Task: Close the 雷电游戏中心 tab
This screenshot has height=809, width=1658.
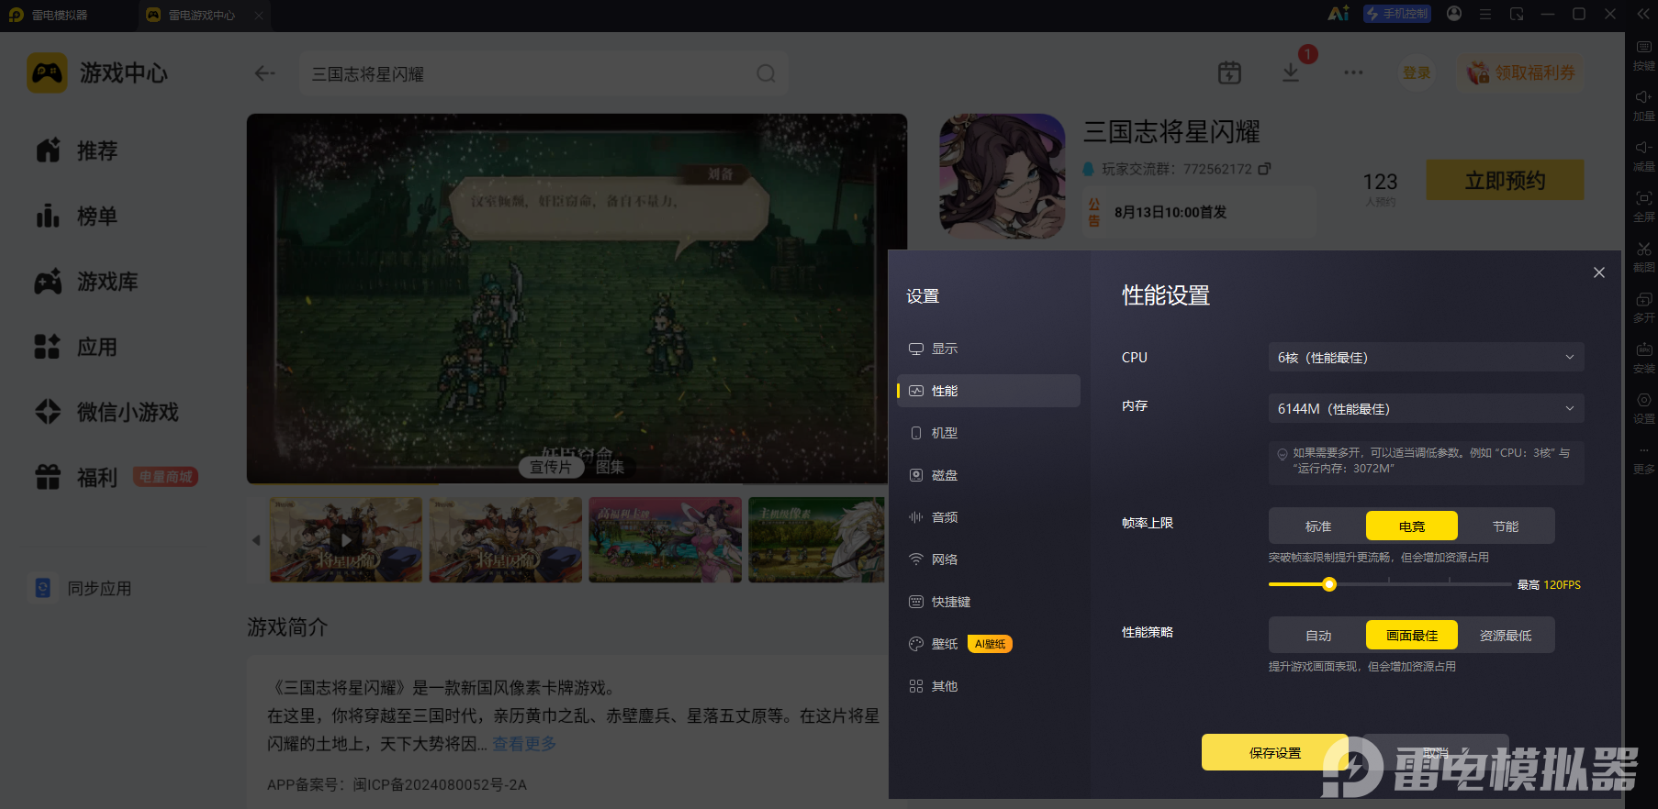Action: (259, 15)
